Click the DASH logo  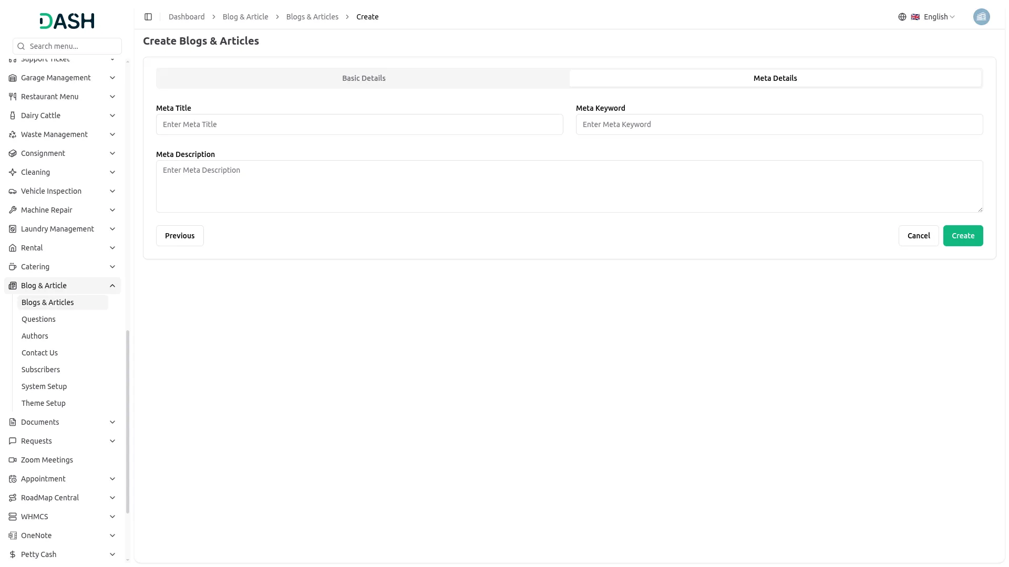tap(67, 21)
